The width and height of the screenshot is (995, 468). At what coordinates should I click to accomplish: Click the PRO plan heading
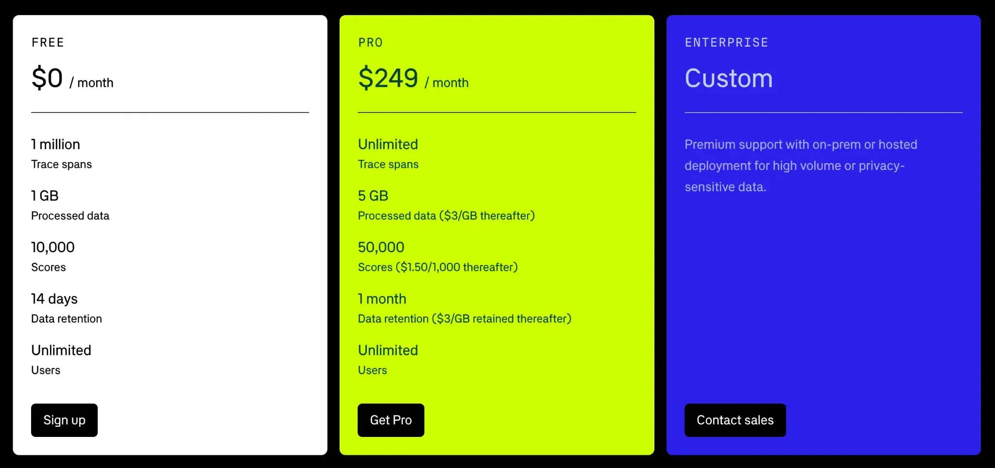tap(370, 43)
